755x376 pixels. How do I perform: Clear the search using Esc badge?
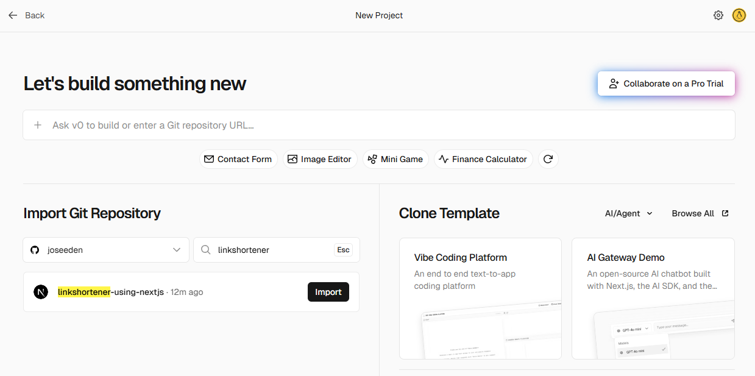coord(343,250)
